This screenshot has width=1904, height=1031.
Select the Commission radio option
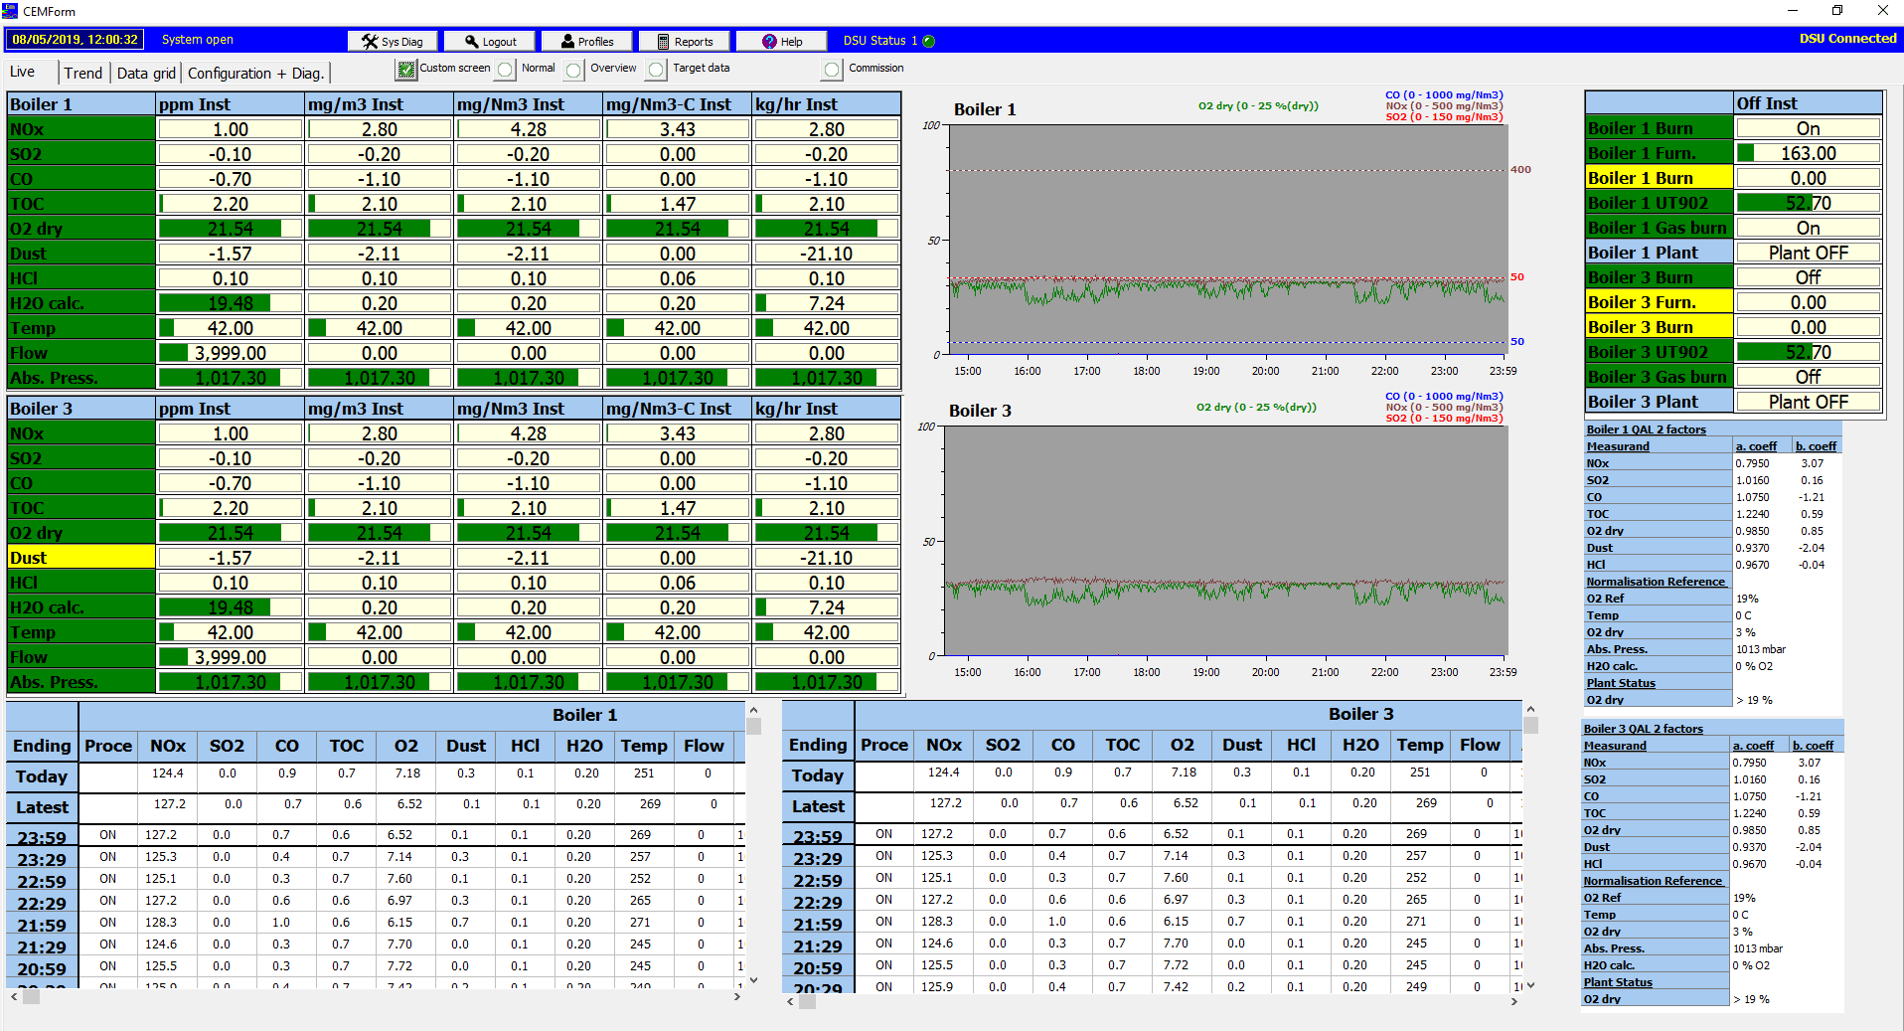point(832,70)
